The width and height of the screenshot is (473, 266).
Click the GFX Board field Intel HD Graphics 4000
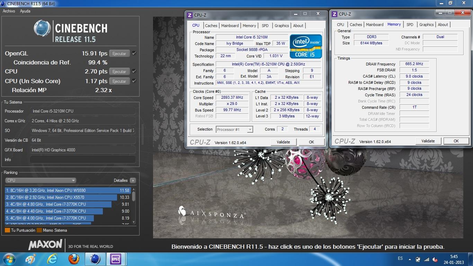tap(83, 150)
